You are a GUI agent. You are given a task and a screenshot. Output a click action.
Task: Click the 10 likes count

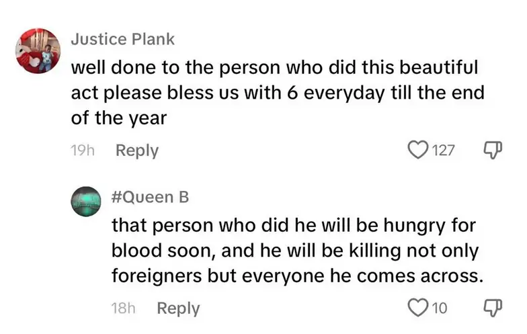tap(440, 308)
